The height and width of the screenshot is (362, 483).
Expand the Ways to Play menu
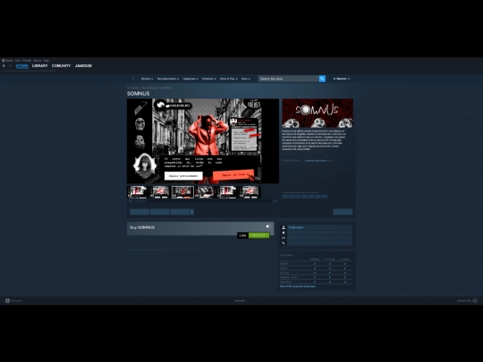229,79
